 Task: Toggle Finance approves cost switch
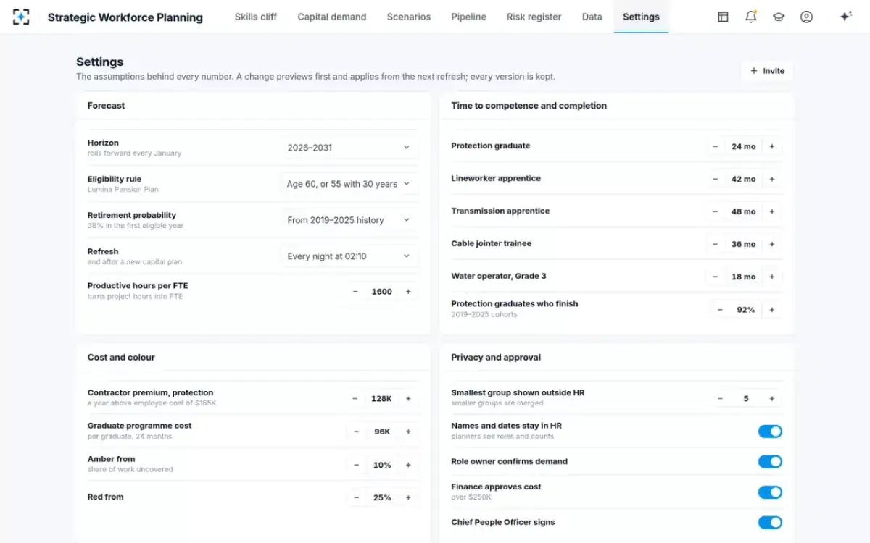coord(770,492)
